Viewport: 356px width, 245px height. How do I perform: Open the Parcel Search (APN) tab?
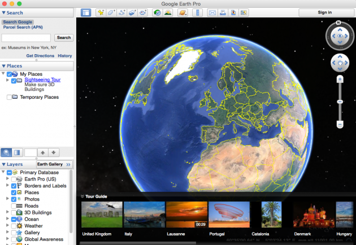22,27
